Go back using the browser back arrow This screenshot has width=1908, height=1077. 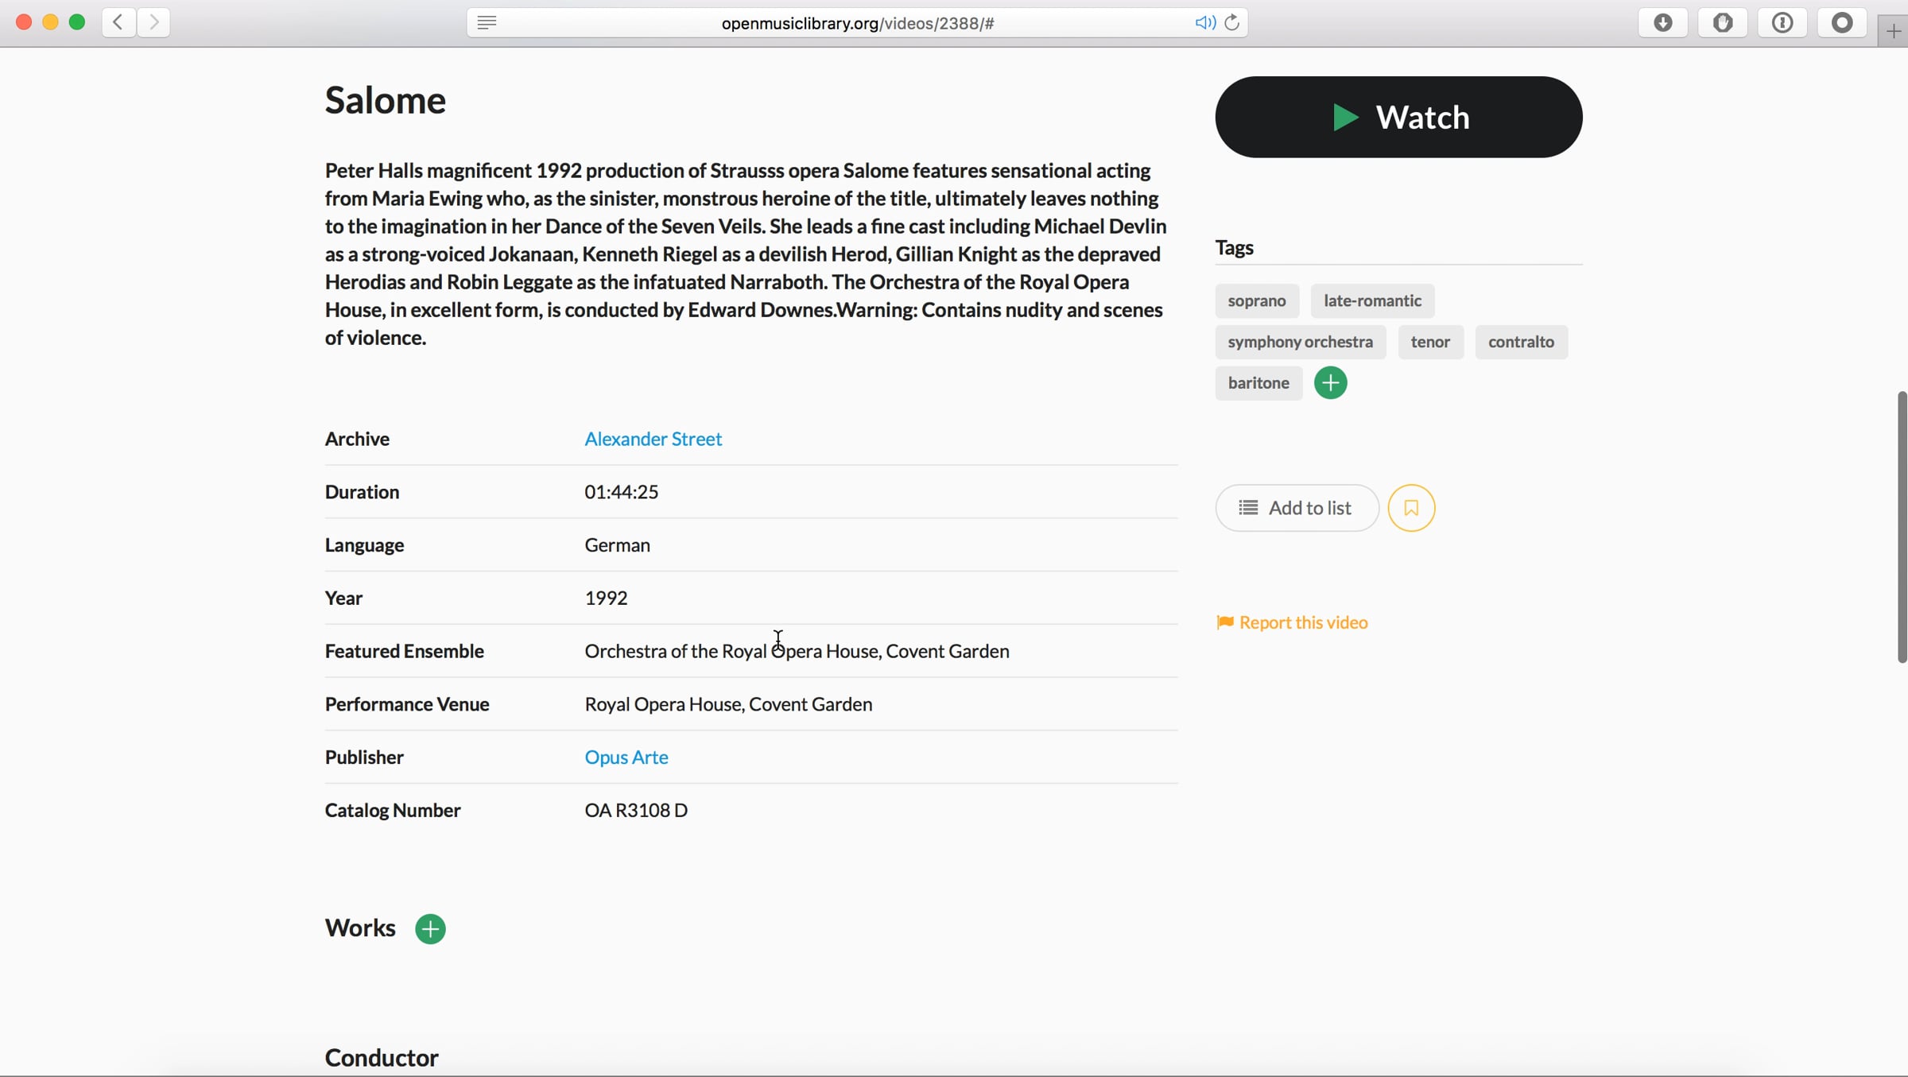point(118,22)
